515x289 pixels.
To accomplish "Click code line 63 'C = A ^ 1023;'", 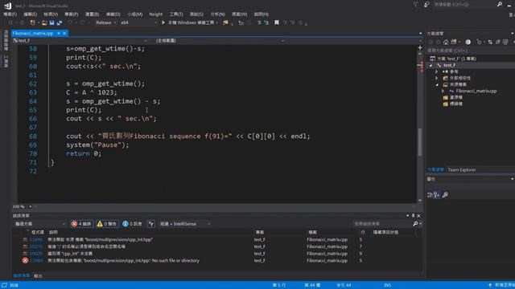I will pos(91,92).
